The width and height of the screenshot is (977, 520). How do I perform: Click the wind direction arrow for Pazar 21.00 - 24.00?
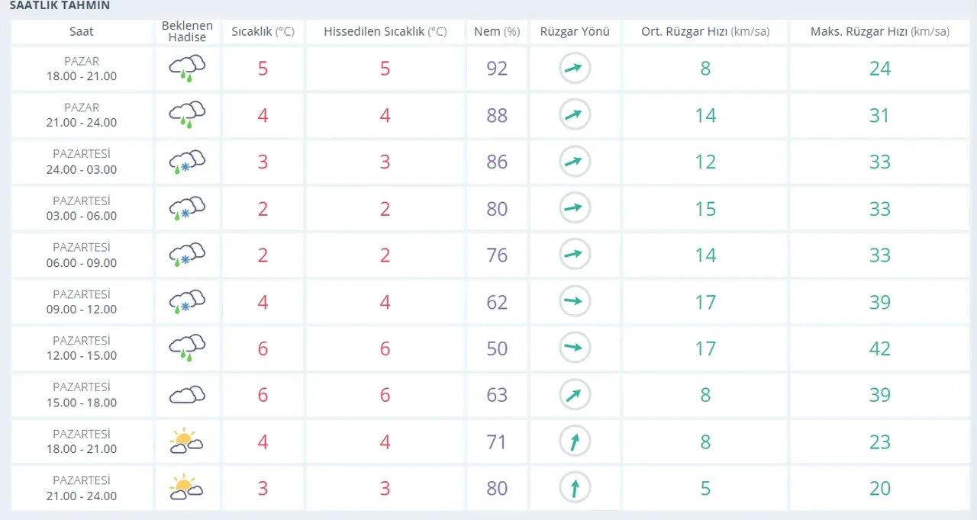click(x=574, y=115)
